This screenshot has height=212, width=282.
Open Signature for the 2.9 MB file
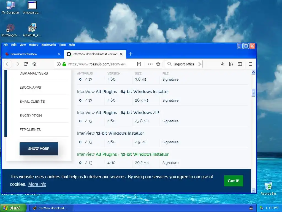click(170, 142)
